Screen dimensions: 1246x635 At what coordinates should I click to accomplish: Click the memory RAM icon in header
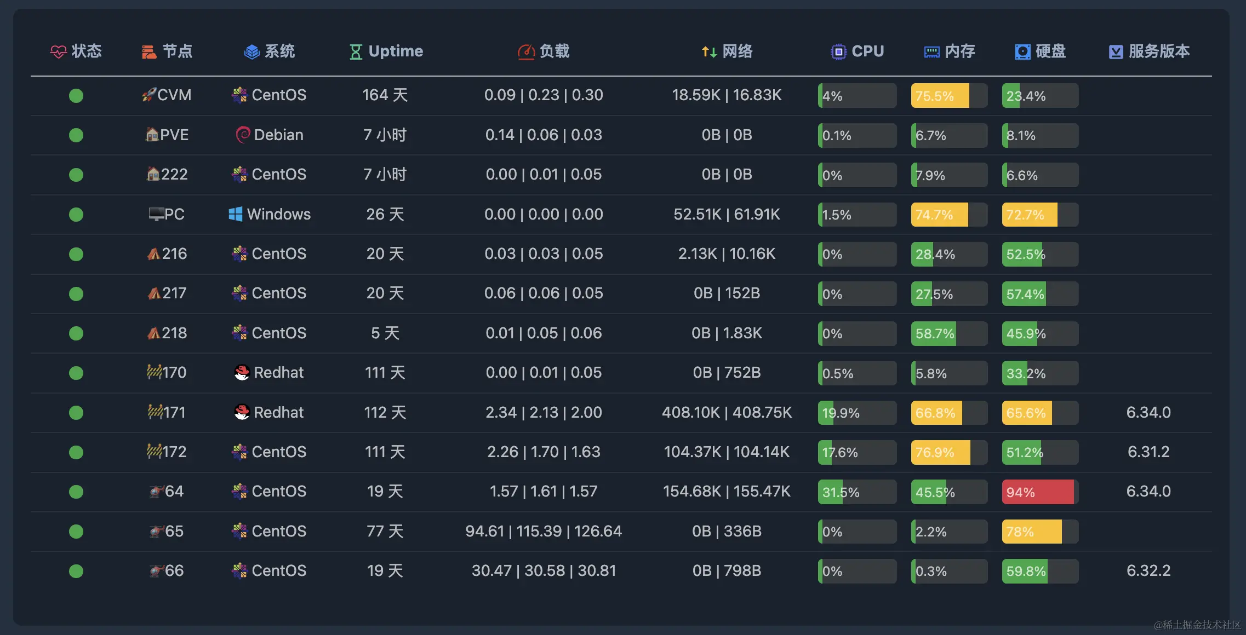pos(931,51)
